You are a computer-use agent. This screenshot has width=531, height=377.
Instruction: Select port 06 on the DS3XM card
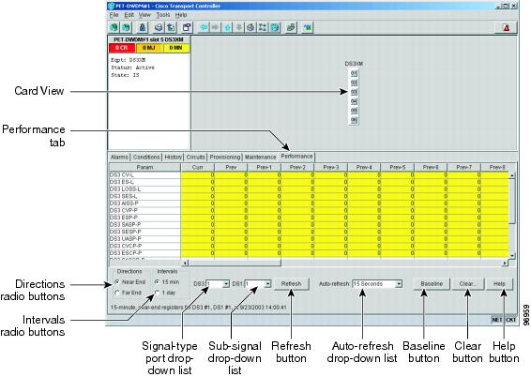pyautogui.click(x=354, y=120)
